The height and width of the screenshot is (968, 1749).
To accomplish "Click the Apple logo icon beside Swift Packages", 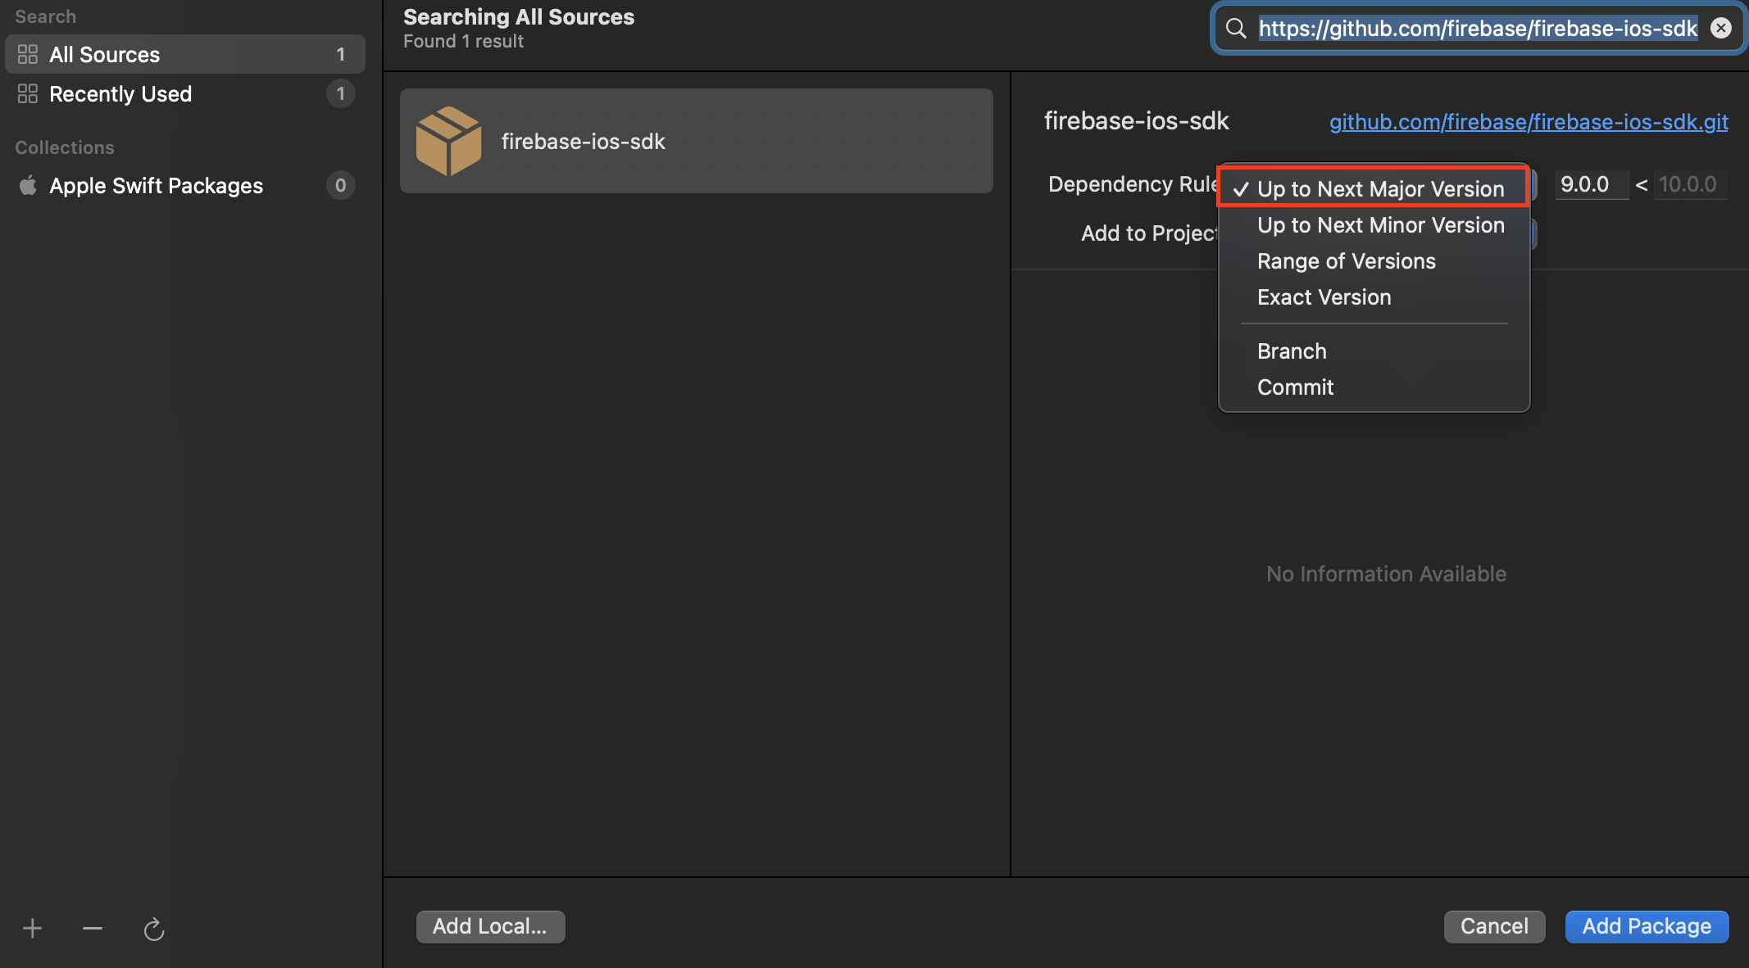I will click(x=28, y=185).
